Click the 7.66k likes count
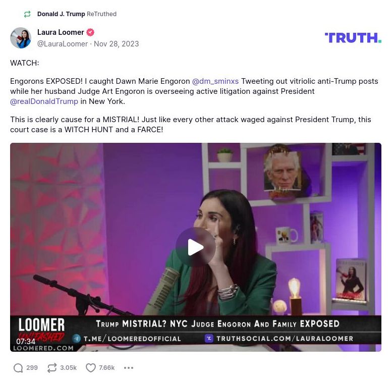 107,368
